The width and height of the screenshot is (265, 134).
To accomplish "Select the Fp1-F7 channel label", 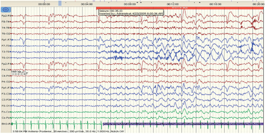I will click(6, 40).
